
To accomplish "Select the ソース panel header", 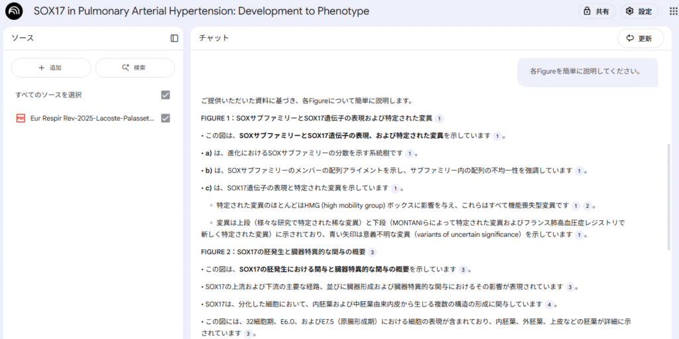I will [x=23, y=38].
